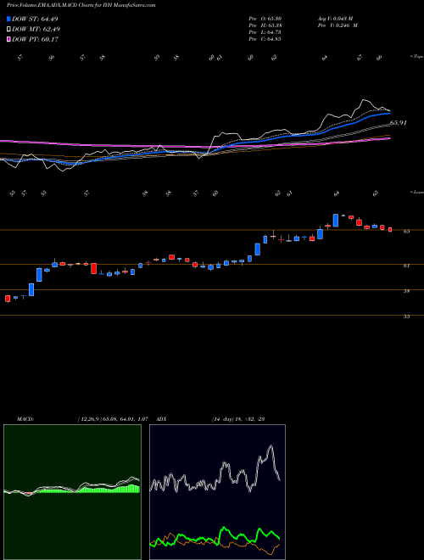Viewport: 424px width, 560px height.
Task: Select the 'DOW MT: 62.49' legend text
Action: click(x=36, y=30)
